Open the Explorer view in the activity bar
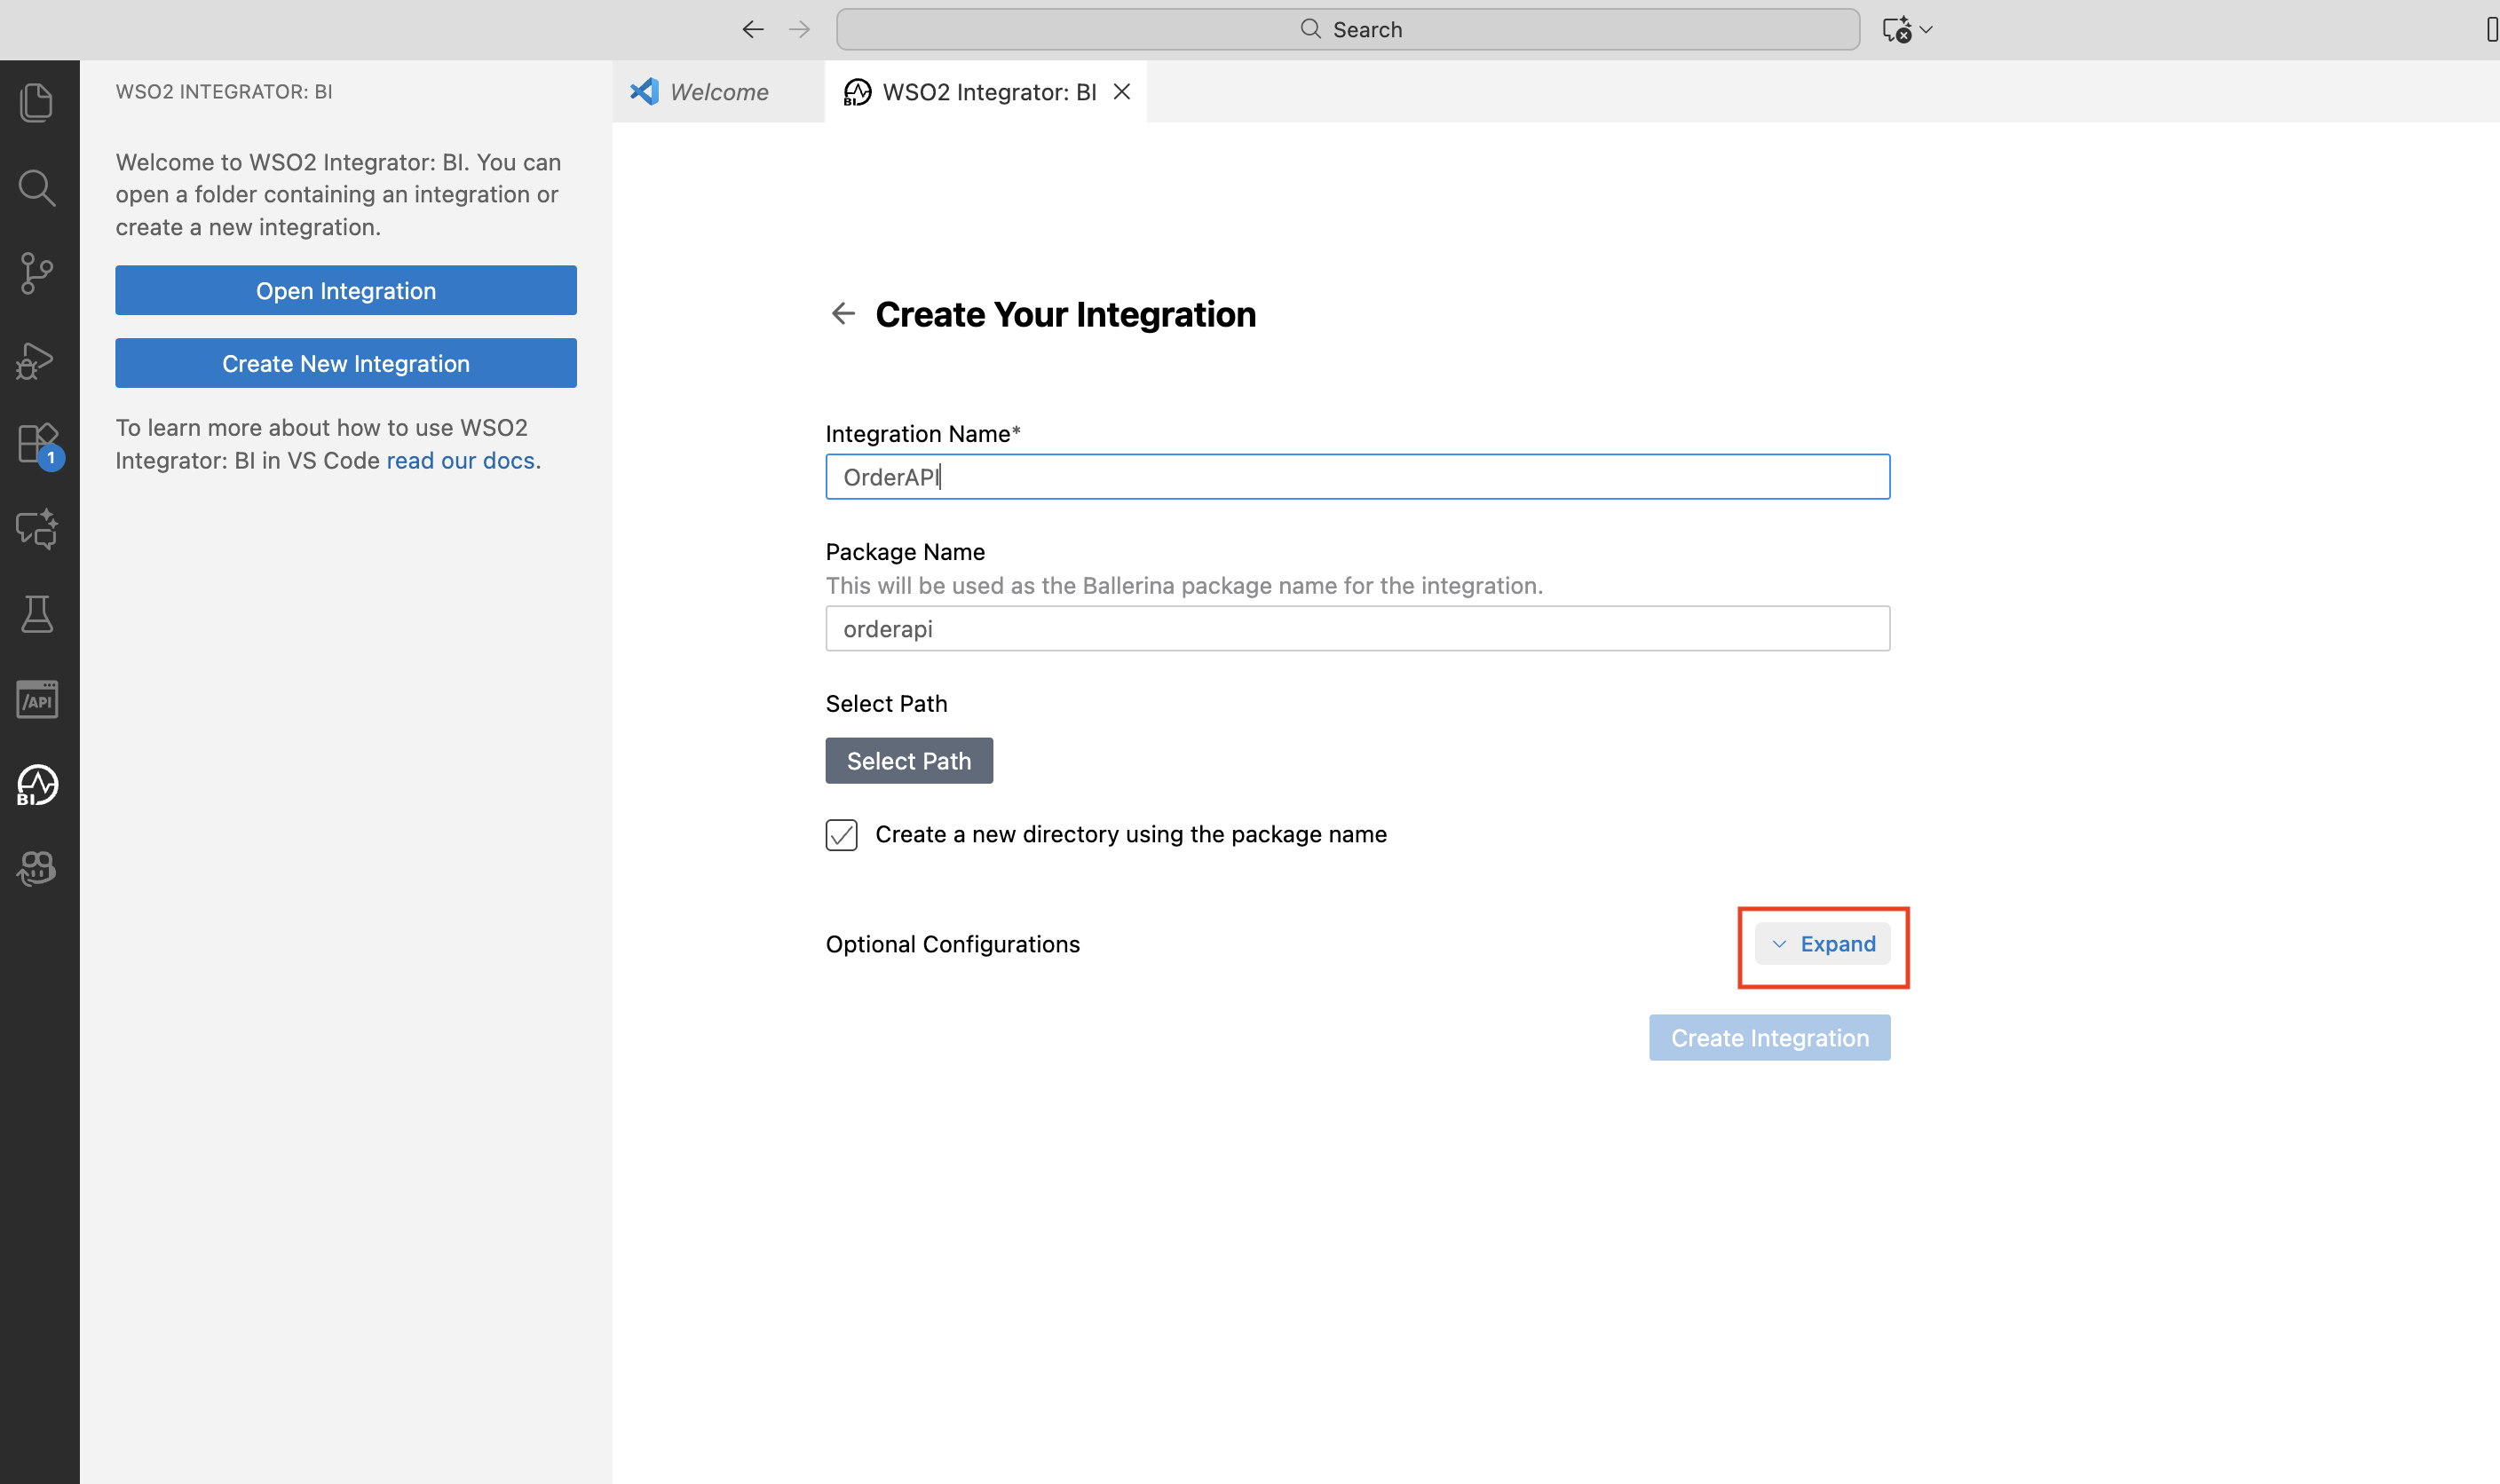2500x1484 pixels. coord(37,101)
